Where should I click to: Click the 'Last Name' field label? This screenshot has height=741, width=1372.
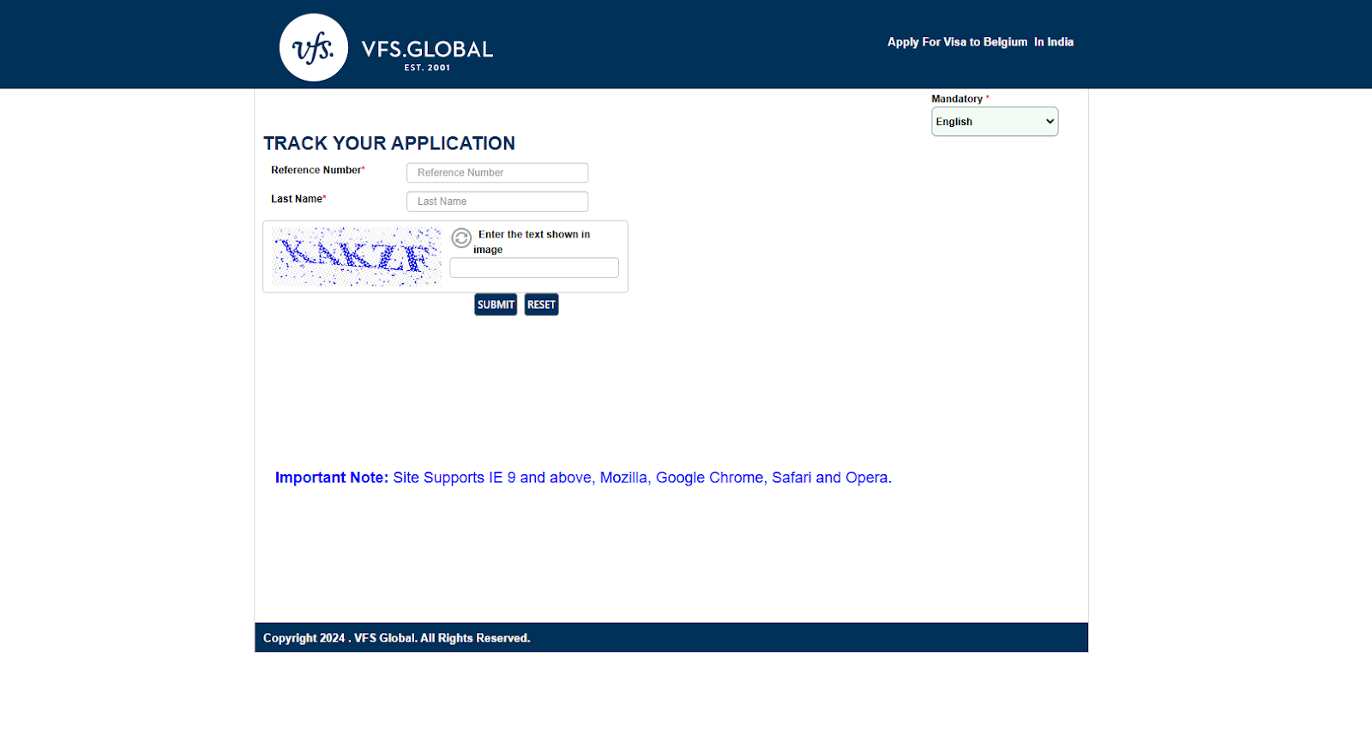pyautogui.click(x=297, y=199)
